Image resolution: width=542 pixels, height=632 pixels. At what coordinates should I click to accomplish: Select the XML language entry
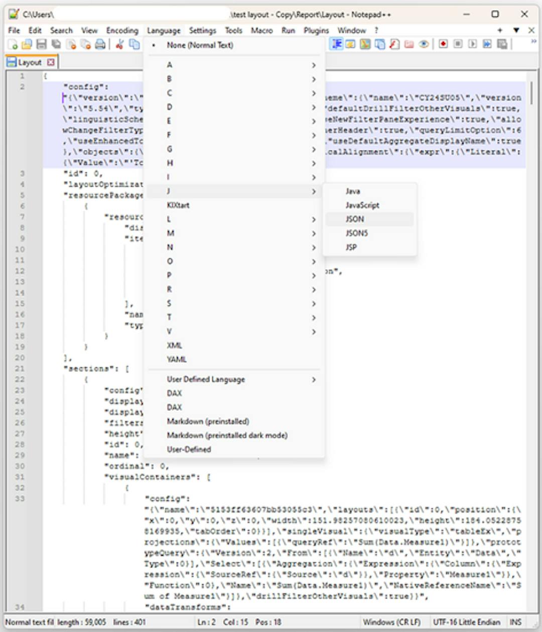click(234, 346)
